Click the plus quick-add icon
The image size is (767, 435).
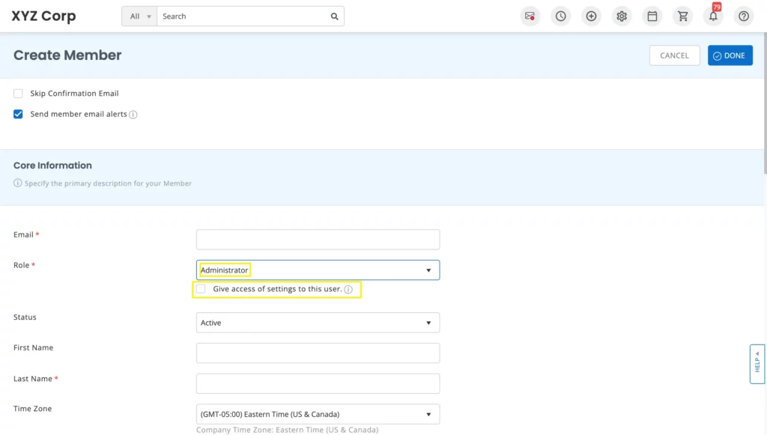591,16
